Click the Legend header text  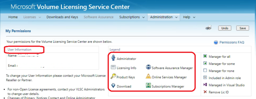115,49
